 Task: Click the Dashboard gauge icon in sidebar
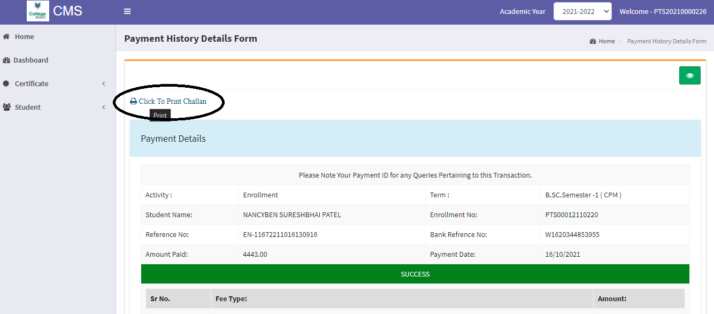click(x=6, y=60)
